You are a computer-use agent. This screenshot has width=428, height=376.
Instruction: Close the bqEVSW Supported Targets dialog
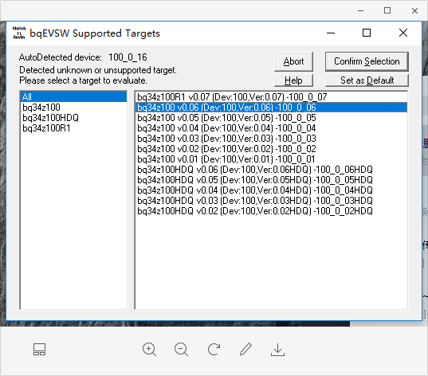tap(403, 33)
